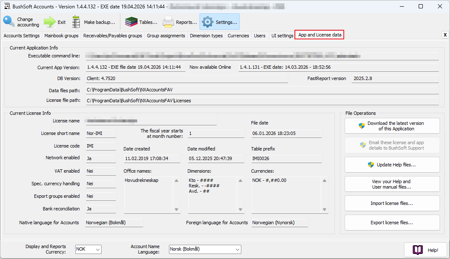Switch to the Accounts Settings tab
This screenshot has width=450, height=259.
point(21,36)
